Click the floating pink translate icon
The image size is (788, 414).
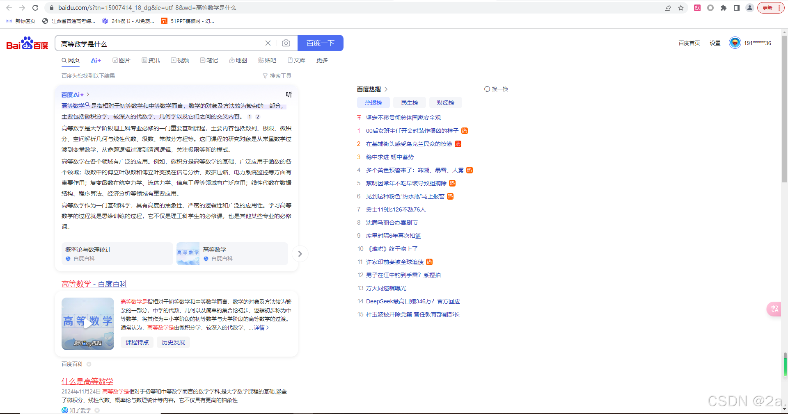click(x=774, y=309)
